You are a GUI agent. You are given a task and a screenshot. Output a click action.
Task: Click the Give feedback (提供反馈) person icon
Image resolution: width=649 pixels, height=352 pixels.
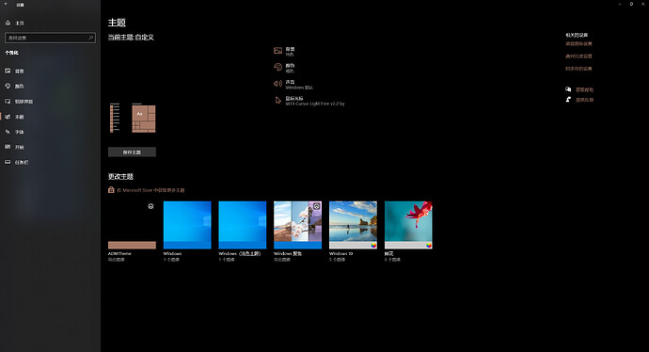pyautogui.click(x=568, y=100)
